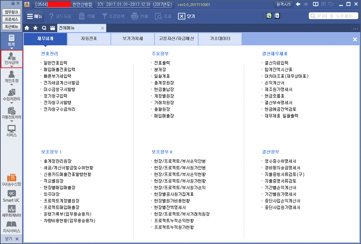Select the 고정자산/자금예산 tab

pyautogui.click(x=176, y=39)
